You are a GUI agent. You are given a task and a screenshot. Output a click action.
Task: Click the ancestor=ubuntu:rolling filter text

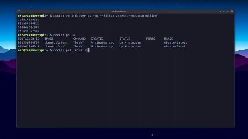pyautogui.click(x=136, y=16)
